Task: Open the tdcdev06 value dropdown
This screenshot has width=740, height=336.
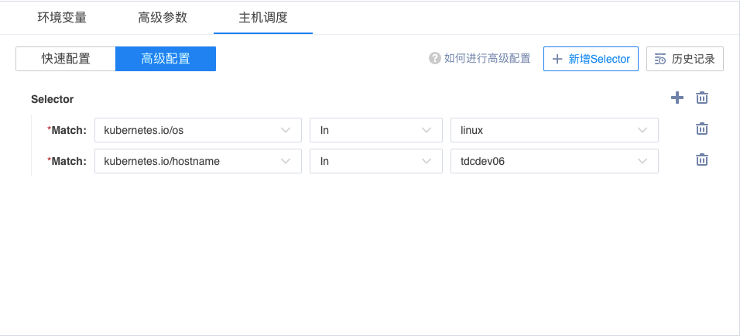Action: tap(554, 161)
